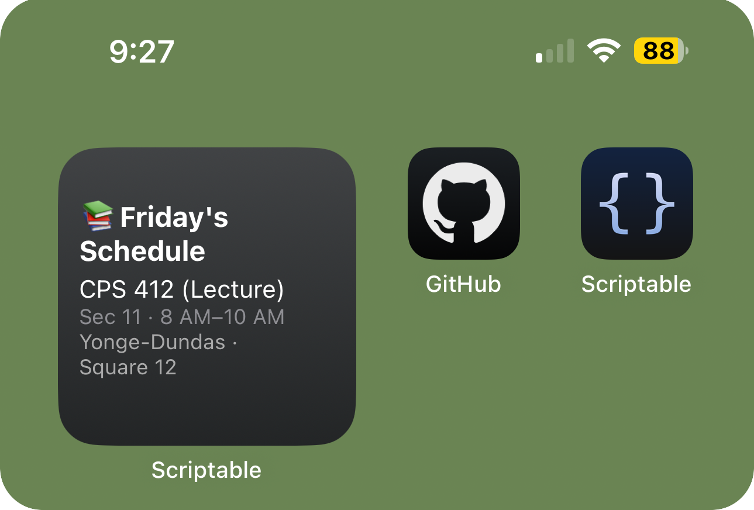Launch the Scriptable app with curly braces
The width and height of the screenshot is (754, 510).
click(x=636, y=203)
